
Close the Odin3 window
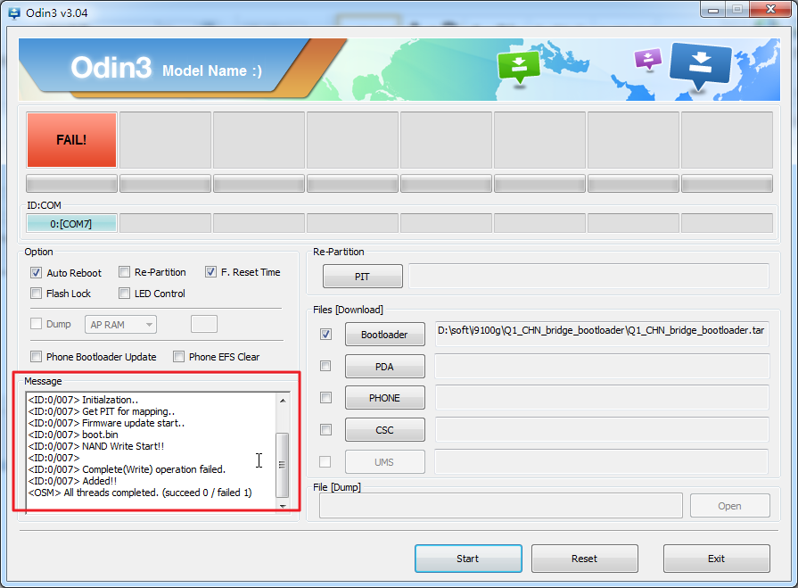[771, 10]
